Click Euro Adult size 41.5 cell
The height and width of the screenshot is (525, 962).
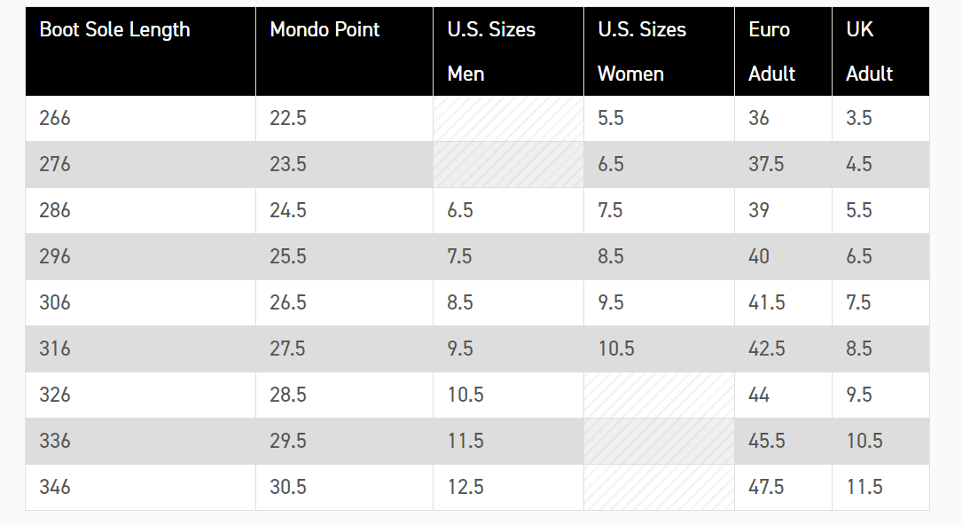(766, 302)
